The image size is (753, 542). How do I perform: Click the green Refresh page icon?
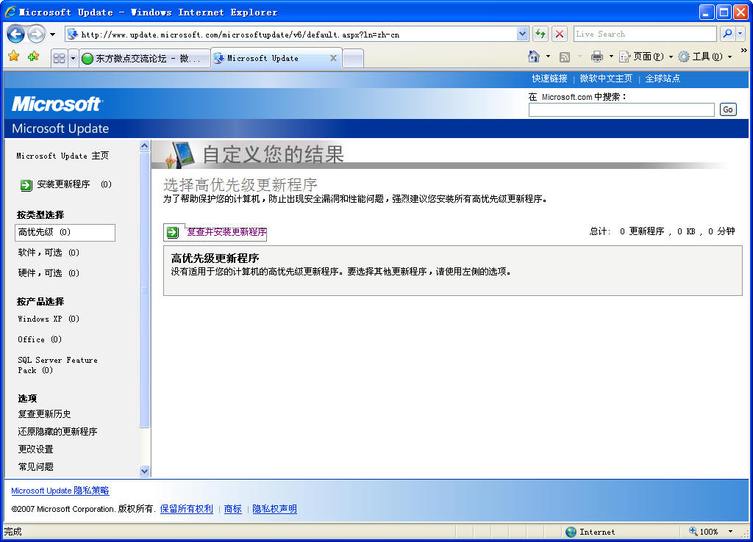(540, 34)
